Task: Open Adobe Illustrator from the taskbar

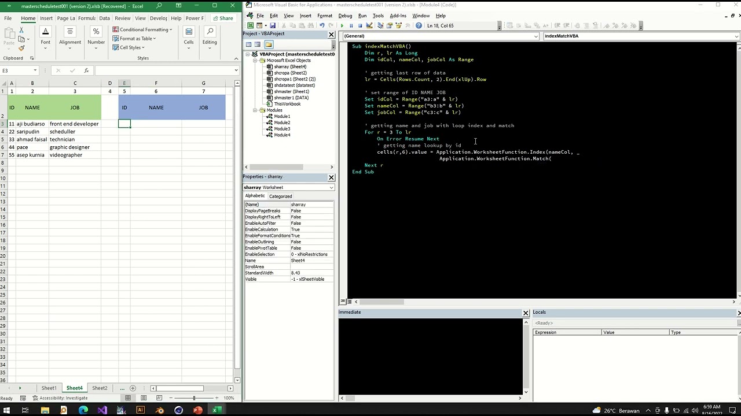Action: tap(140, 410)
